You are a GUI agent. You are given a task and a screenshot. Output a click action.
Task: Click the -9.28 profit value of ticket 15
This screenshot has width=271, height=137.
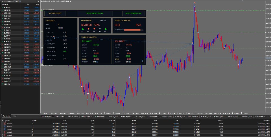(221, 124)
